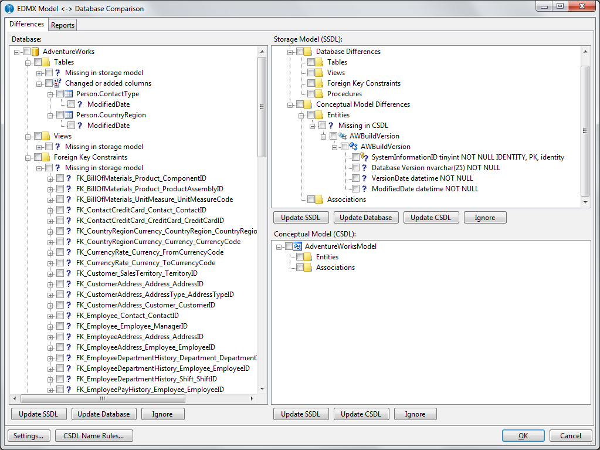Click question mark icon beside FK_Employee_Contact_ContactID

click(69, 316)
